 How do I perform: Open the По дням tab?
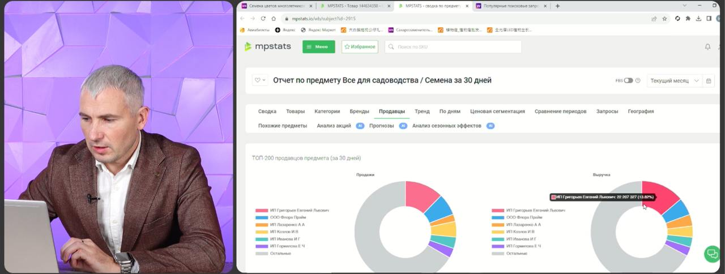(450, 112)
